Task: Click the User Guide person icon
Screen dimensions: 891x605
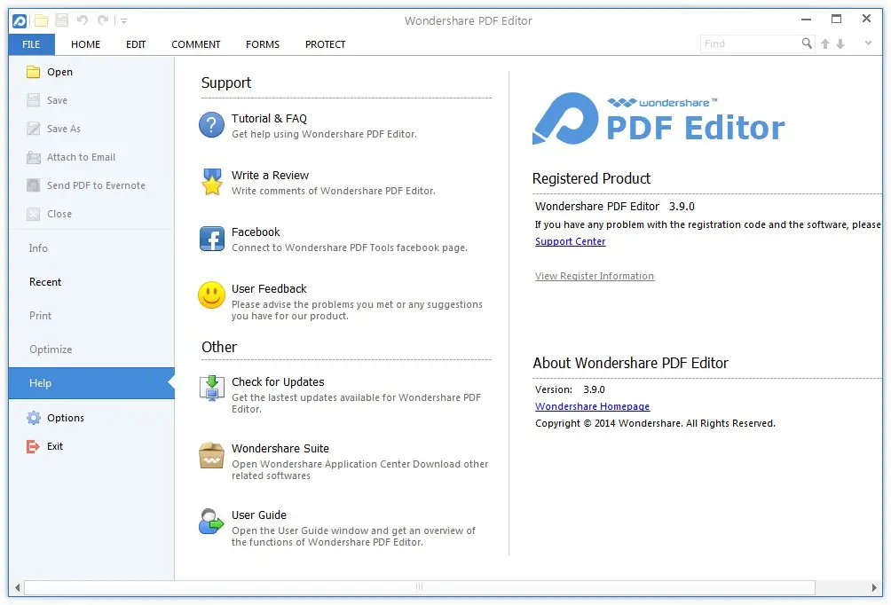Action: pos(211,522)
